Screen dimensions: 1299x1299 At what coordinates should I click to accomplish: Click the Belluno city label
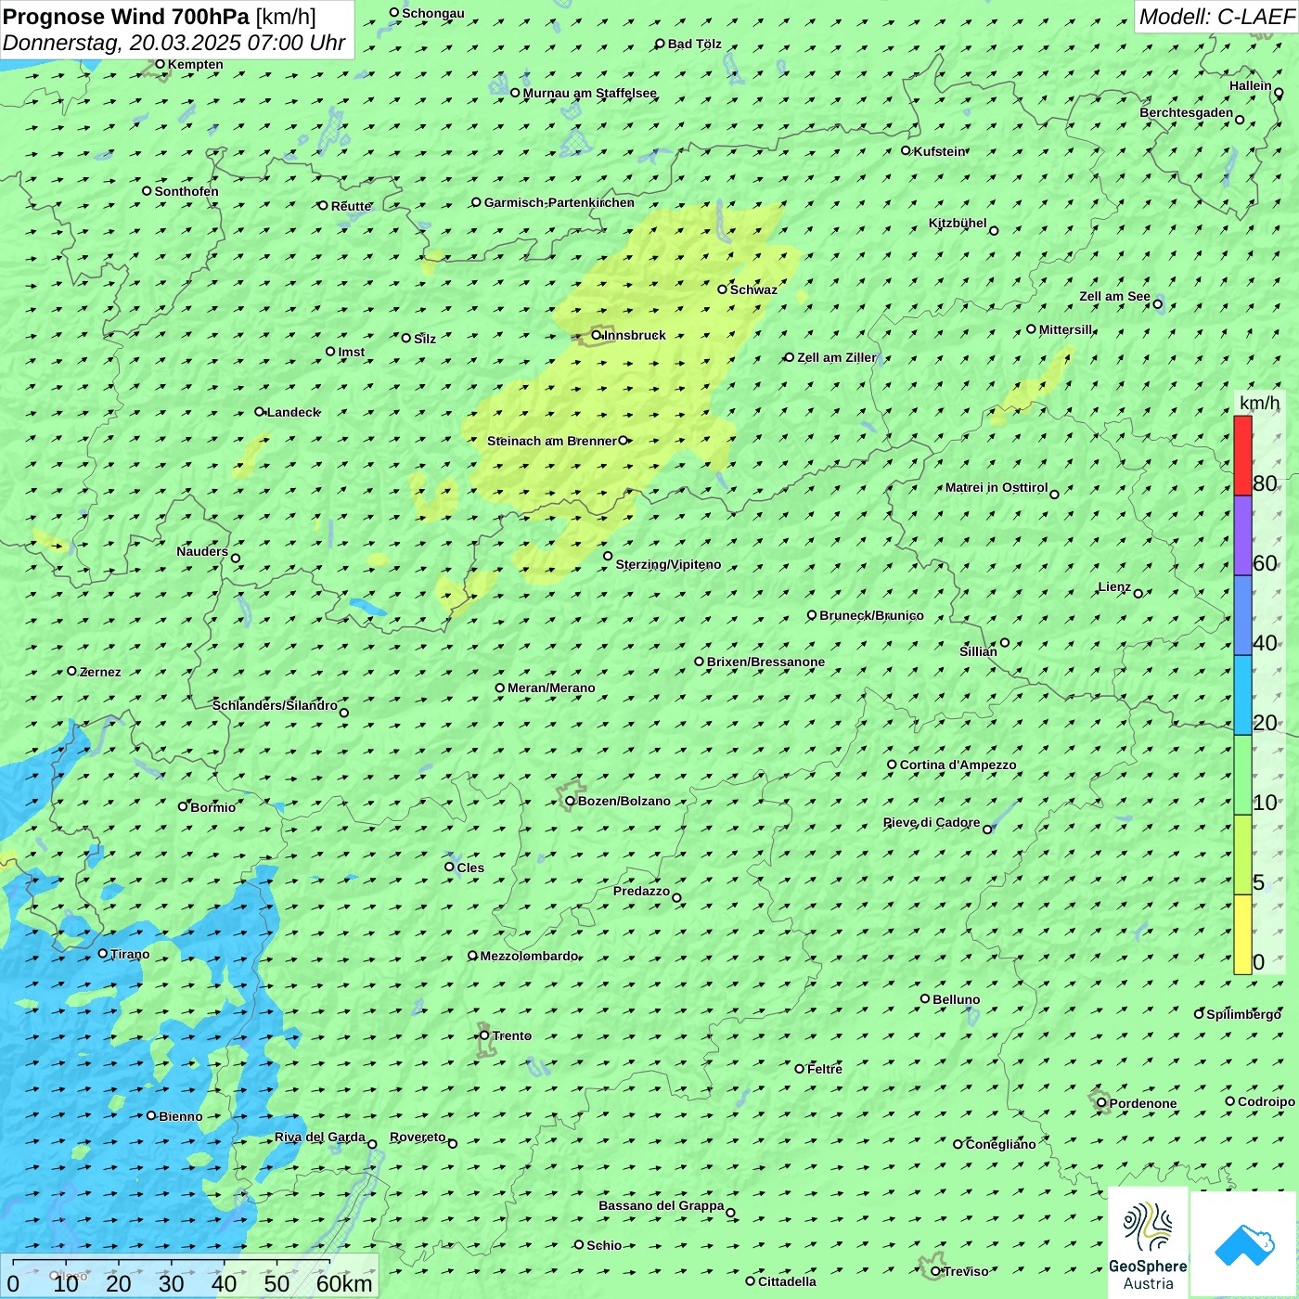pos(957,999)
